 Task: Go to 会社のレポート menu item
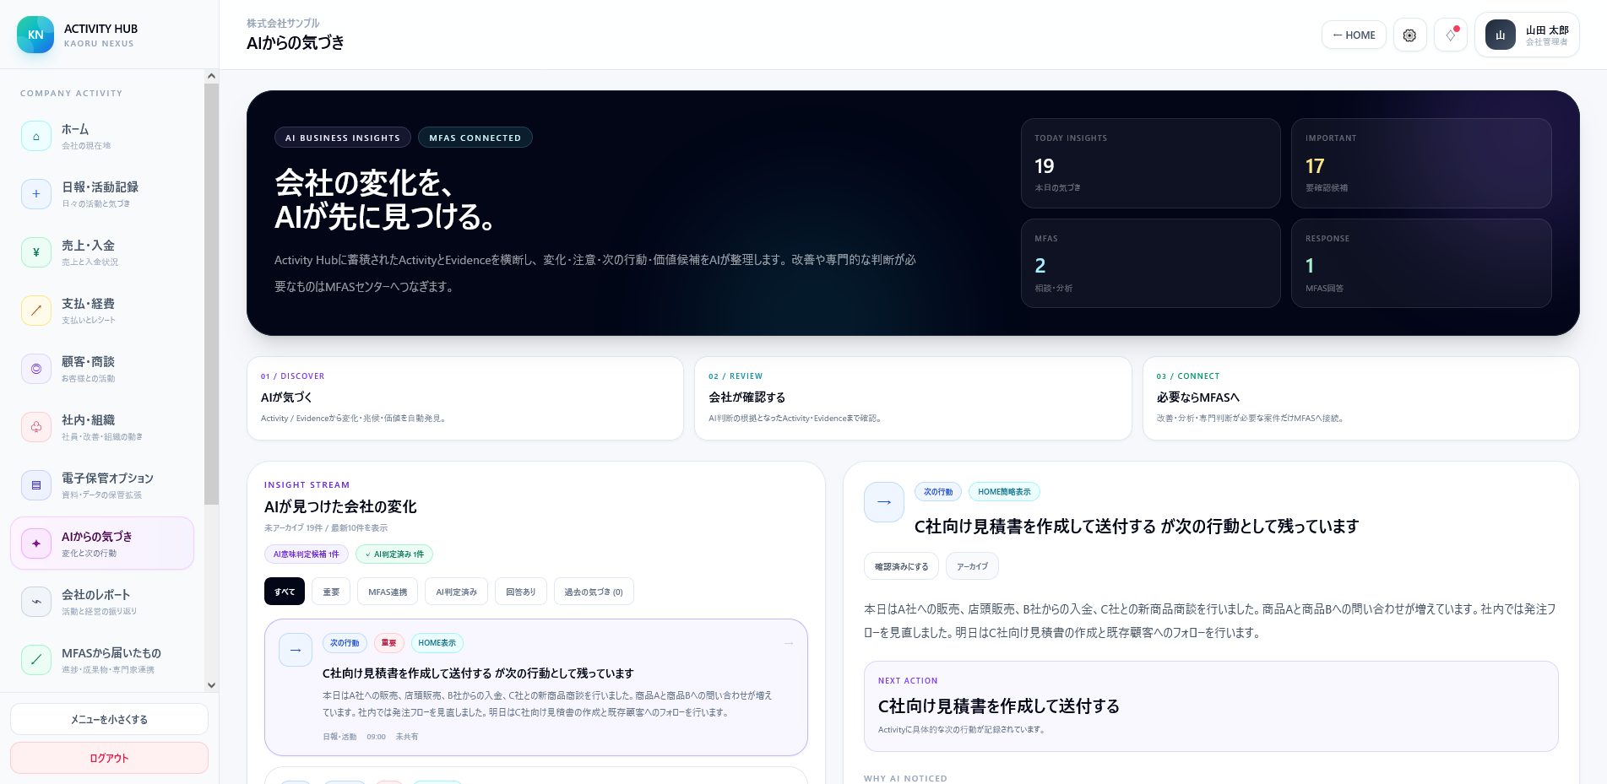[102, 602]
